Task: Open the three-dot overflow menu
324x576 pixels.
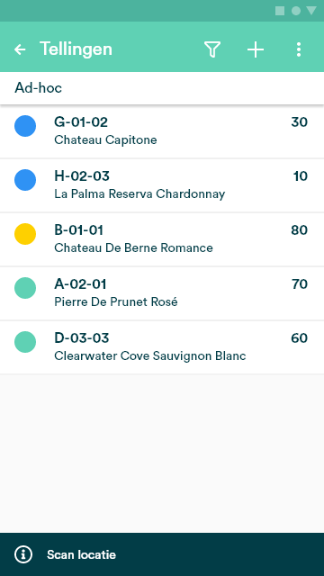Action: [x=299, y=49]
